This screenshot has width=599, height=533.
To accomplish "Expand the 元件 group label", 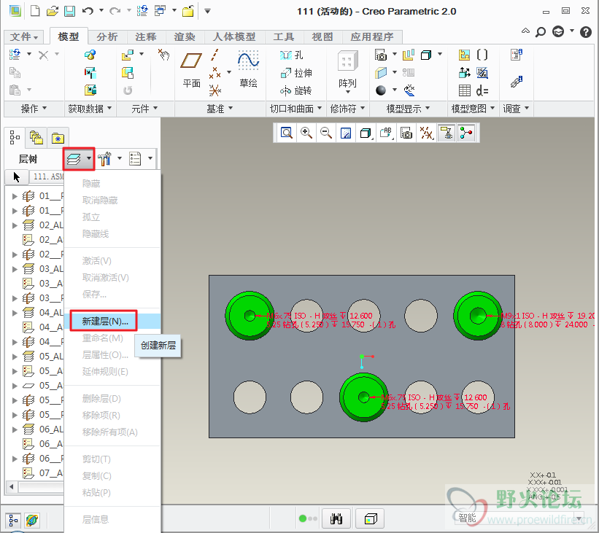I will coord(144,109).
